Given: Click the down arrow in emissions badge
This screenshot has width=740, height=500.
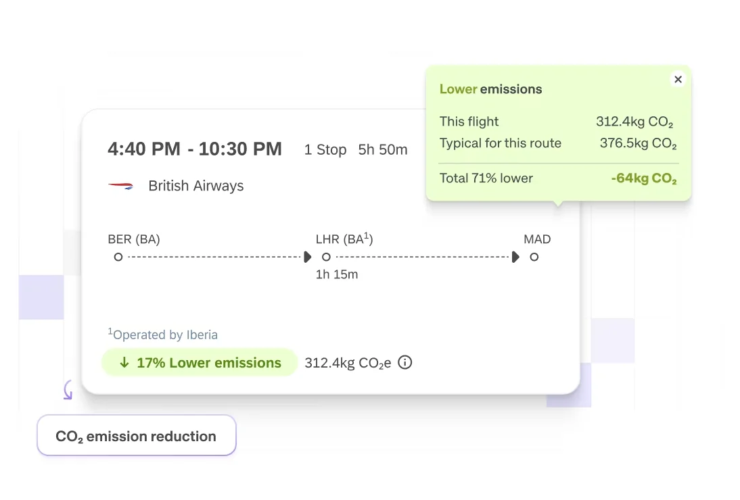Looking at the screenshot, I should tap(124, 362).
